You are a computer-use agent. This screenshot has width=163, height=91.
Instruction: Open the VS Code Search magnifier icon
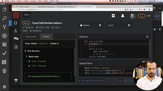[4, 18]
